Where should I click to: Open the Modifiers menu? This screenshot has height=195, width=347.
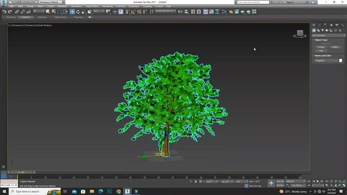click(x=62, y=6)
